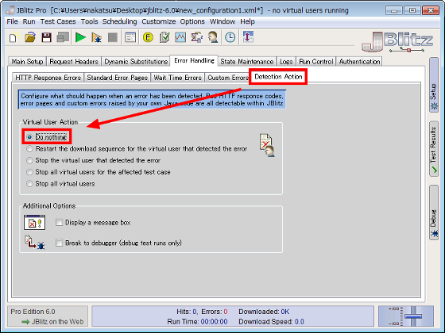Open the Test Cases menu
Viewport: 445px width, 333px height.
pos(58,21)
